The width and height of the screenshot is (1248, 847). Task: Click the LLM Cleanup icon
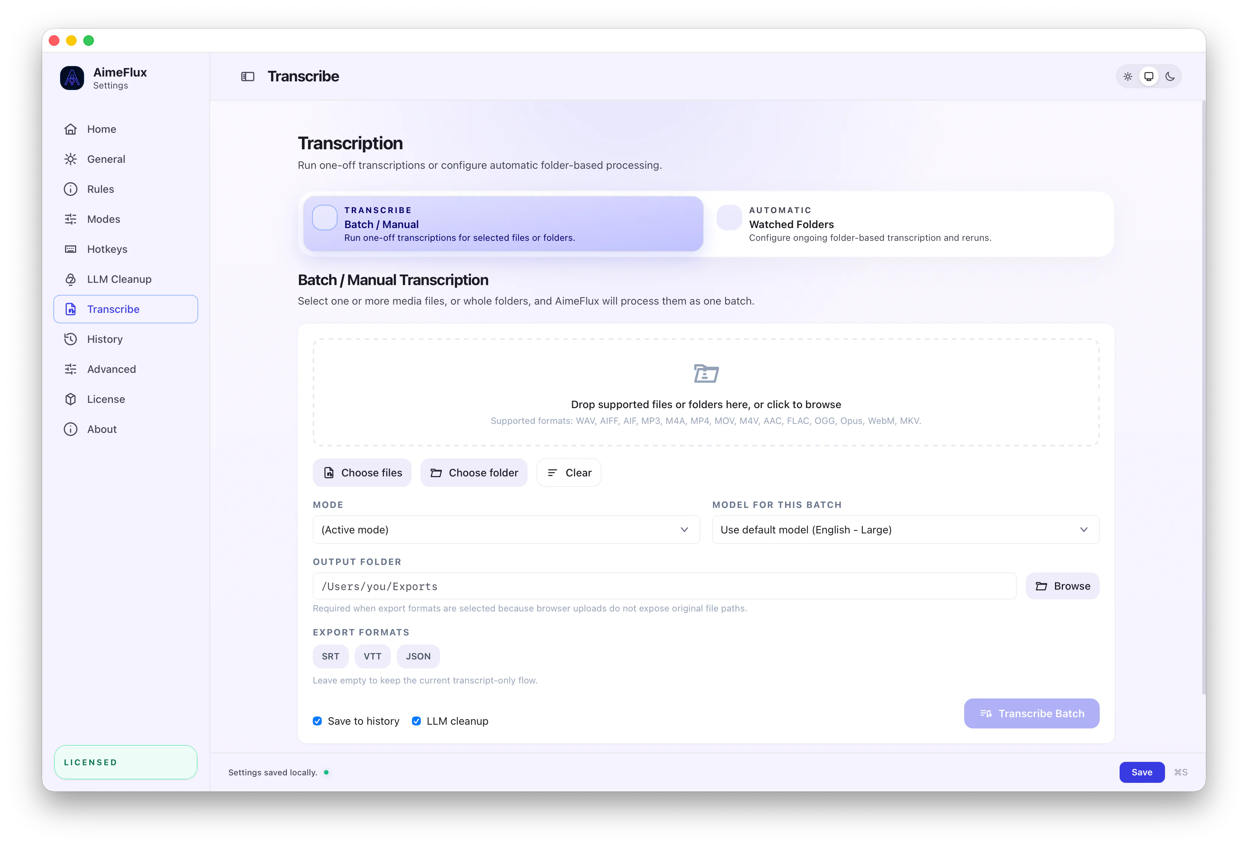(x=70, y=279)
